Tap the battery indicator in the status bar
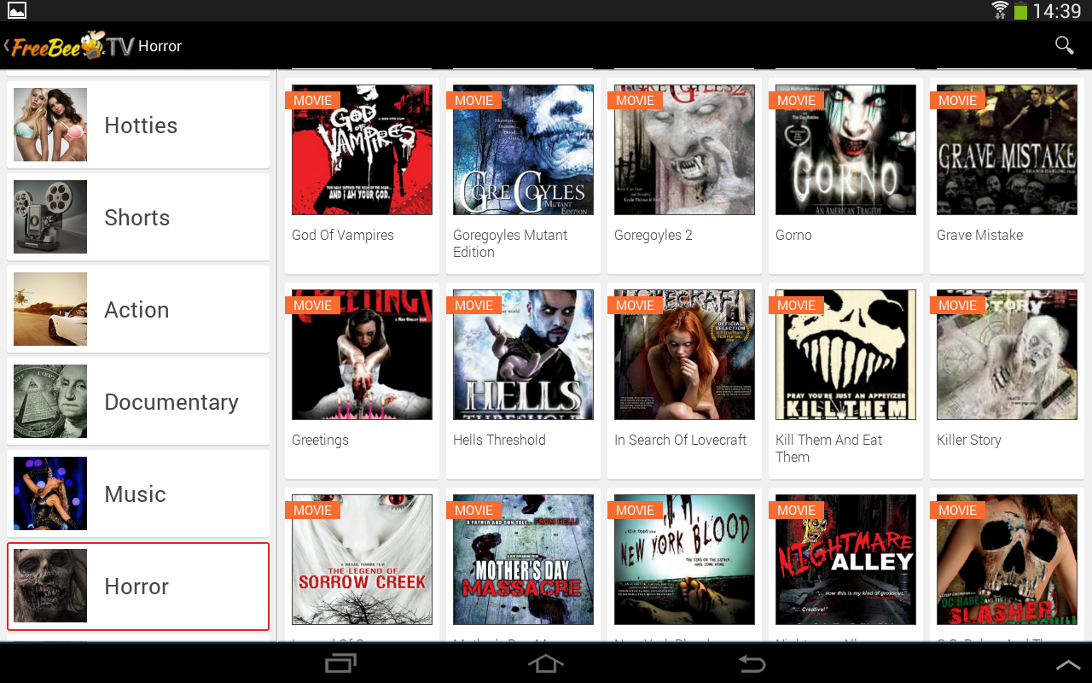The image size is (1092, 683). point(1019,11)
